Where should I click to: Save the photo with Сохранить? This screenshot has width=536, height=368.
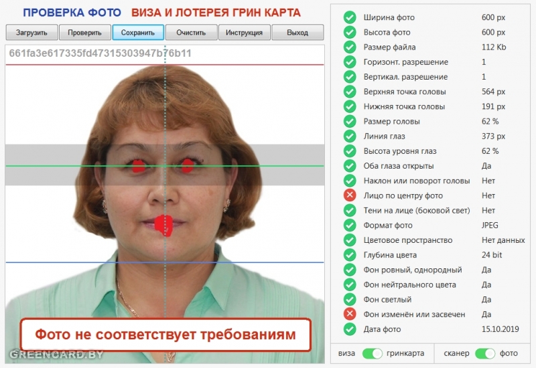[138, 32]
